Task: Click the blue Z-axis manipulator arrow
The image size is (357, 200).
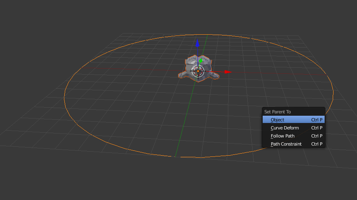Action: [198, 43]
